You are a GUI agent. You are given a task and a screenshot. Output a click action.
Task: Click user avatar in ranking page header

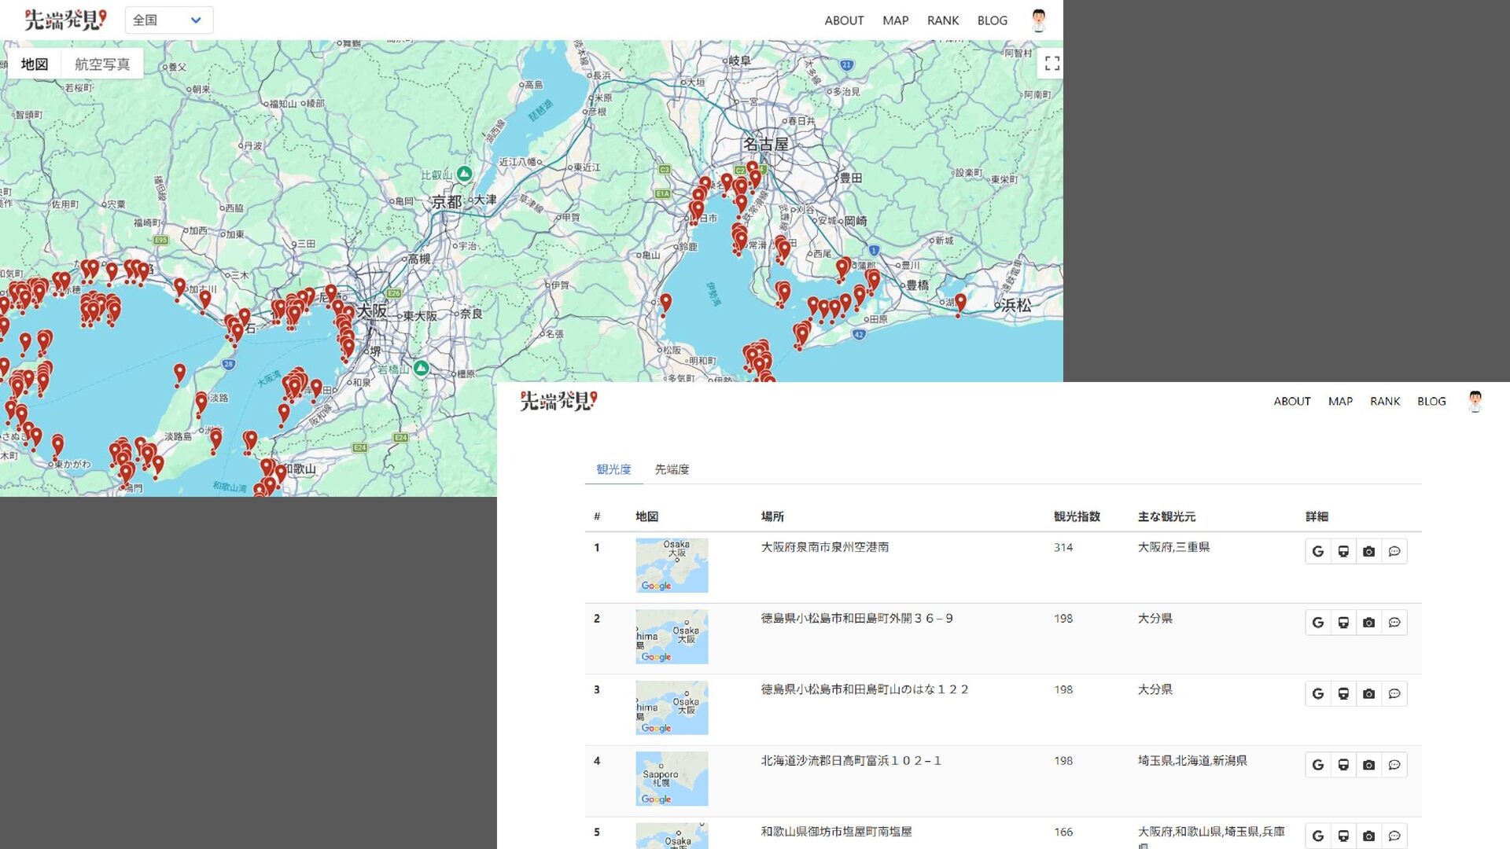pos(1475,401)
